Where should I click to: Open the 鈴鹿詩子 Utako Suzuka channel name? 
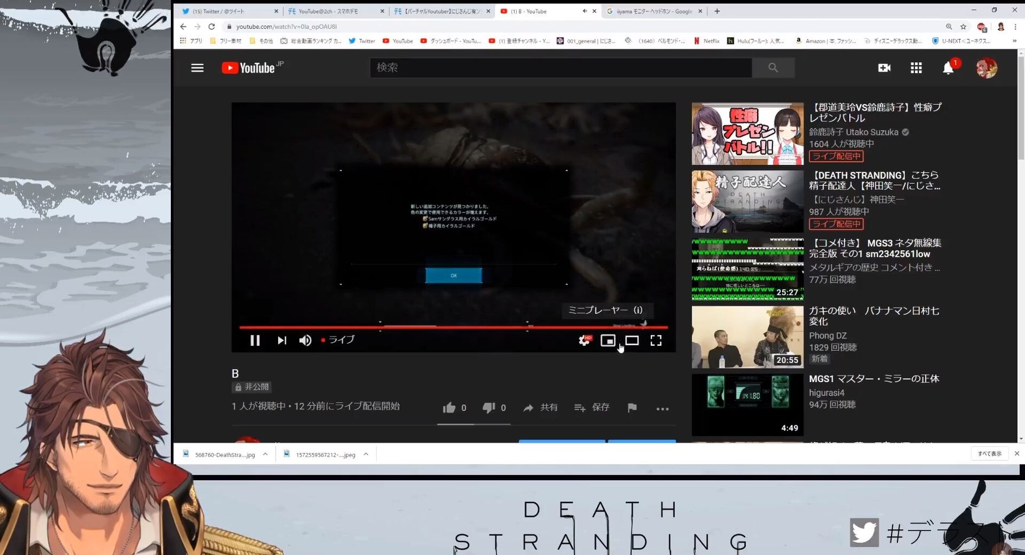pyautogui.click(x=854, y=132)
